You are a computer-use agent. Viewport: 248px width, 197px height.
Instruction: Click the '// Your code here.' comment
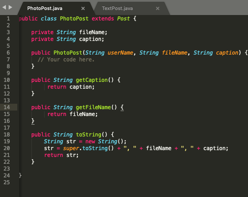tap(66, 60)
